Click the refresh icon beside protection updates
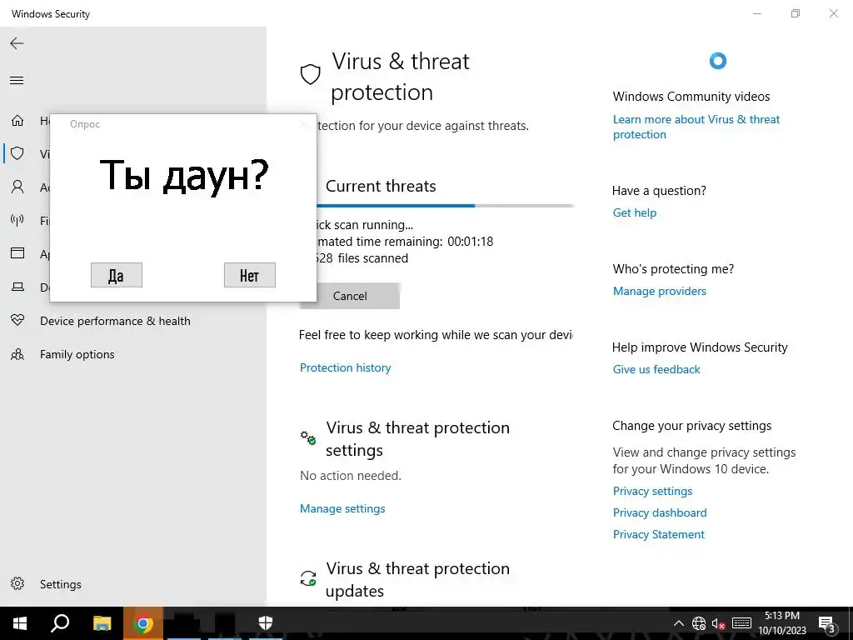Image resolution: width=853 pixels, height=640 pixels. coord(308,578)
